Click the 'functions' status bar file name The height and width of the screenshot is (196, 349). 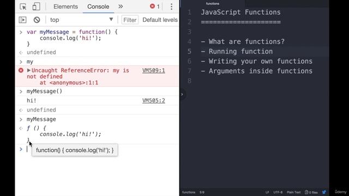(x=189, y=192)
